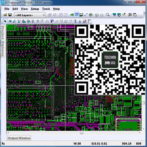The height and width of the screenshot is (147, 147).
Task: Open the Help menu
Action: click(56, 9)
